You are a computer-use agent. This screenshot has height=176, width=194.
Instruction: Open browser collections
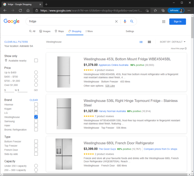click(x=163, y=11)
